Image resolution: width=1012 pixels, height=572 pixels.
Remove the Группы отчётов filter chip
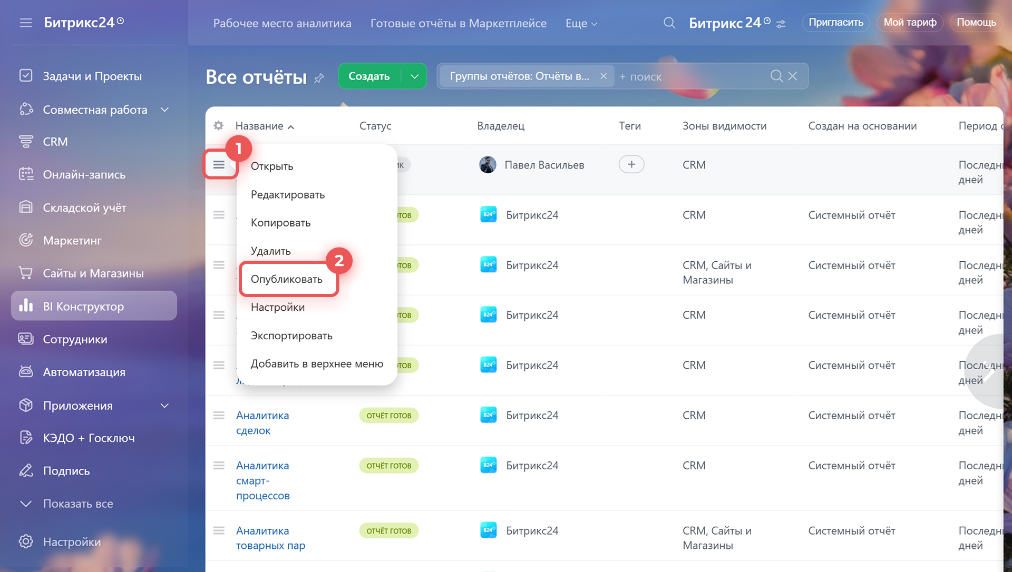point(604,76)
